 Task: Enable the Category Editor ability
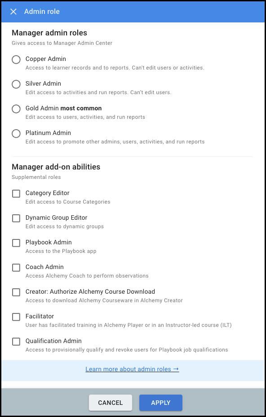(16, 193)
